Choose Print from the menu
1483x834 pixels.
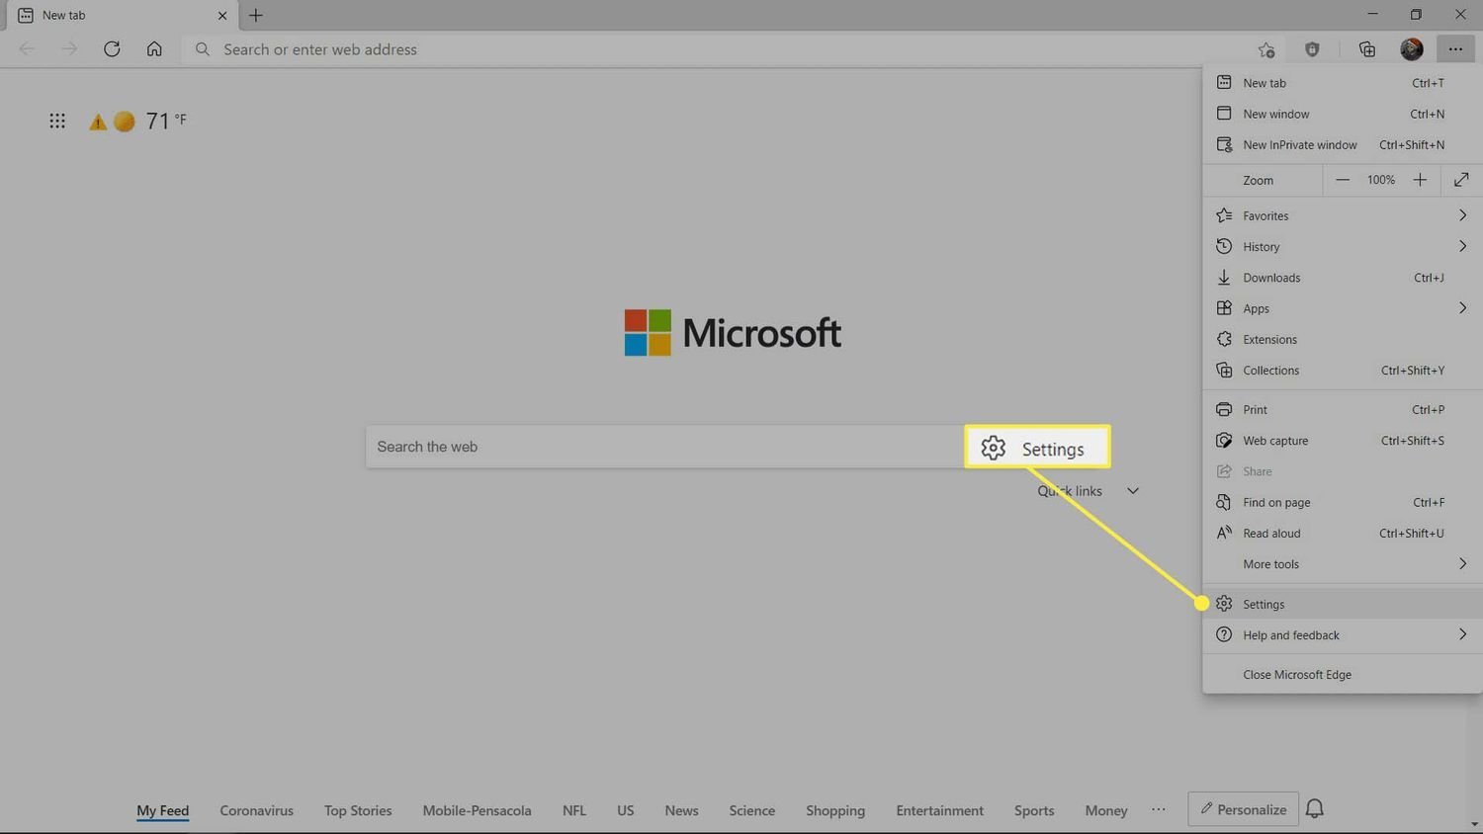click(1343, 409)
